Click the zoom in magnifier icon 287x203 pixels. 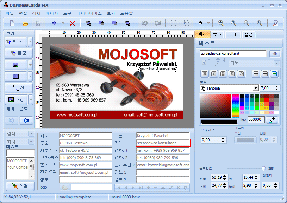tap(260, 23)
